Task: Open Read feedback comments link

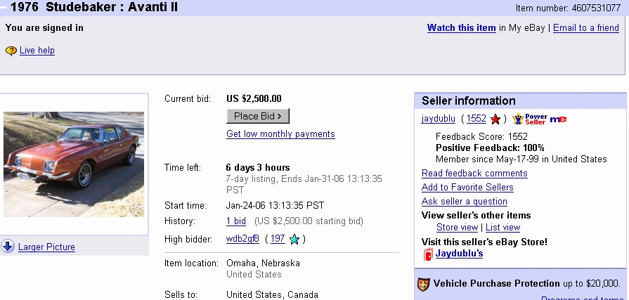Action: point(474,174)
